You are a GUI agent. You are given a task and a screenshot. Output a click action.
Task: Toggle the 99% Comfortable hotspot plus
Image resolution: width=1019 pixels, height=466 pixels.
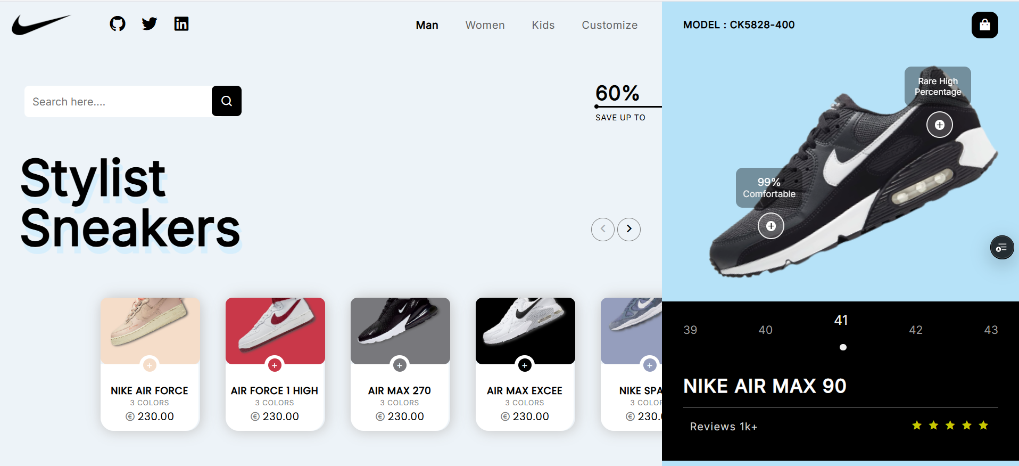click(771, 226)
